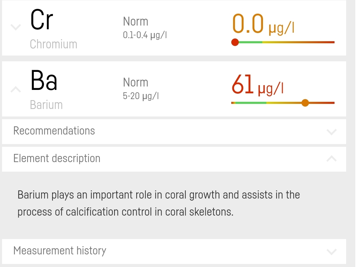
Task: Click the Chromium element name
Action: [x=53, y=44]
